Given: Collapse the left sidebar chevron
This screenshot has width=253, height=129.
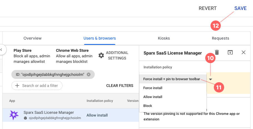Looking at the screenshot, I should 1,50.
